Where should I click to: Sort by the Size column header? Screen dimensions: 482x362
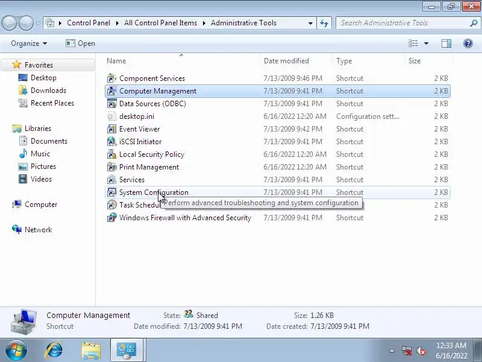coord(428,61)
